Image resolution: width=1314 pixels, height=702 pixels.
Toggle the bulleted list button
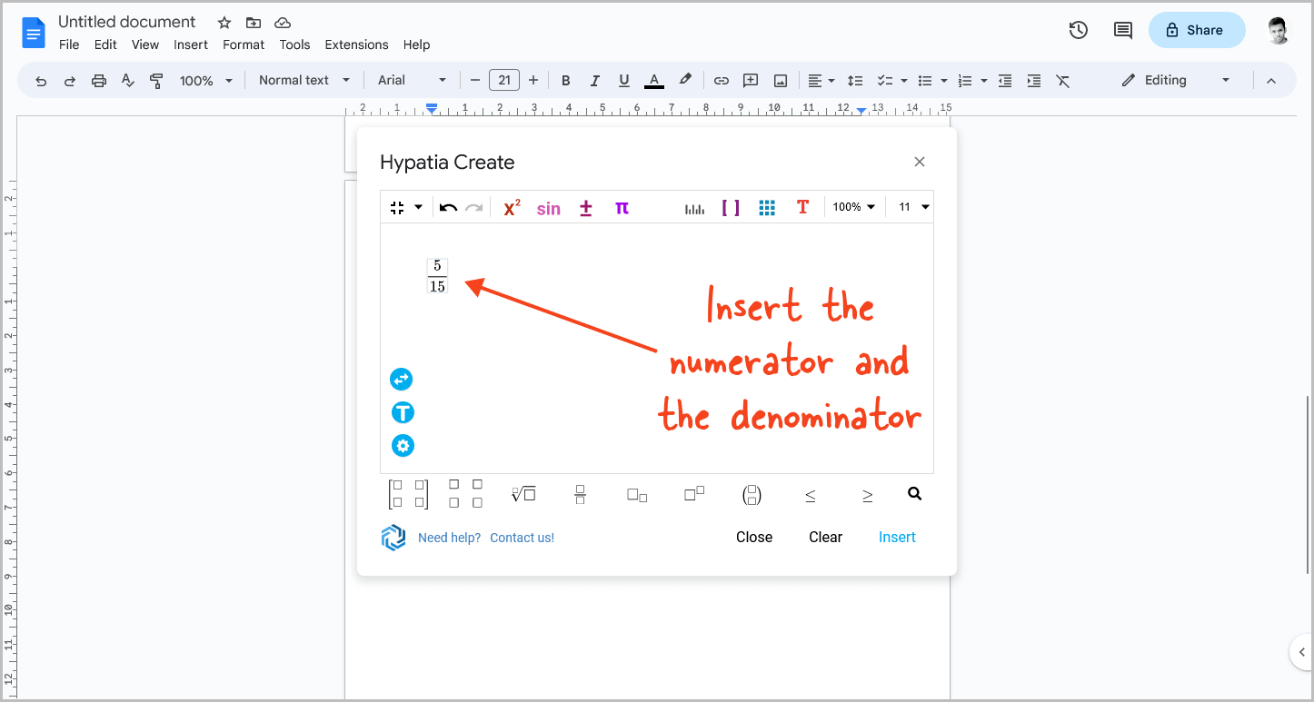pyautogui.click(x=925, y=81)
